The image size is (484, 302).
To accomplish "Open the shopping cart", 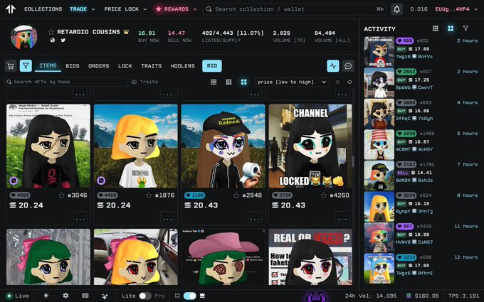I will point(11,66).
